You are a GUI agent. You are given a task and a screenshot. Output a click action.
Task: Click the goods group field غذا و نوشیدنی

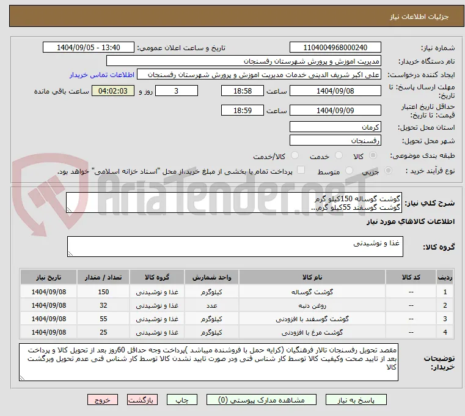[x=235, y=247]
